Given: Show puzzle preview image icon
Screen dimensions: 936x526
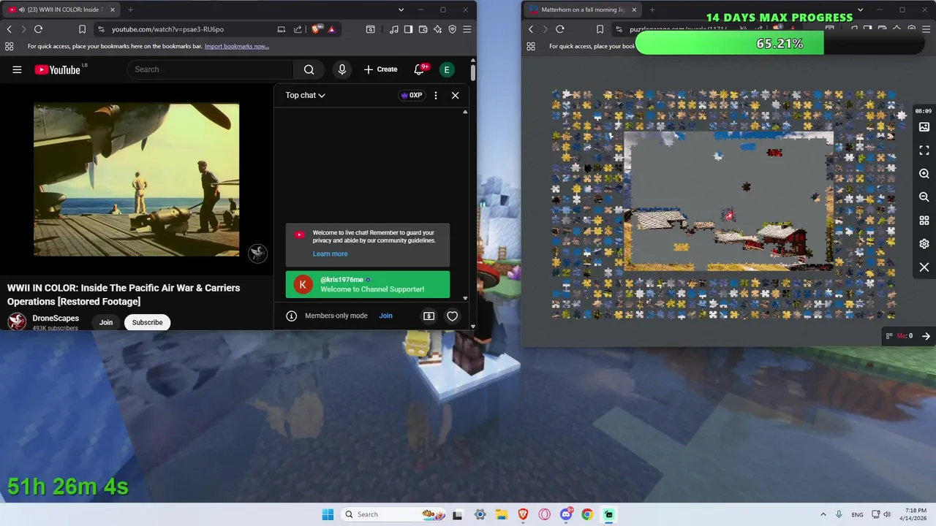Looking at the screenshot, I should [x=924, y=127].
